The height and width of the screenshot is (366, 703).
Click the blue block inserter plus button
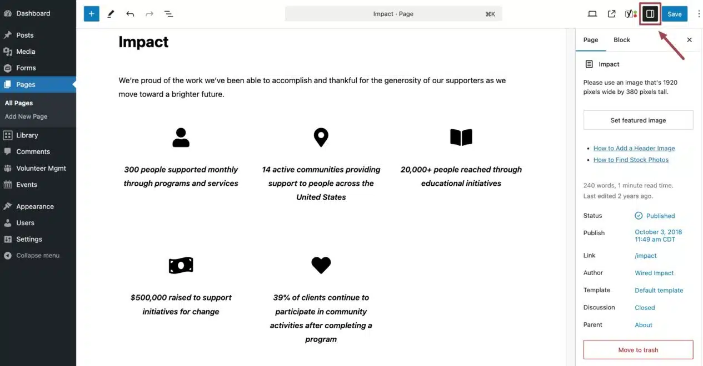[92, 14]
